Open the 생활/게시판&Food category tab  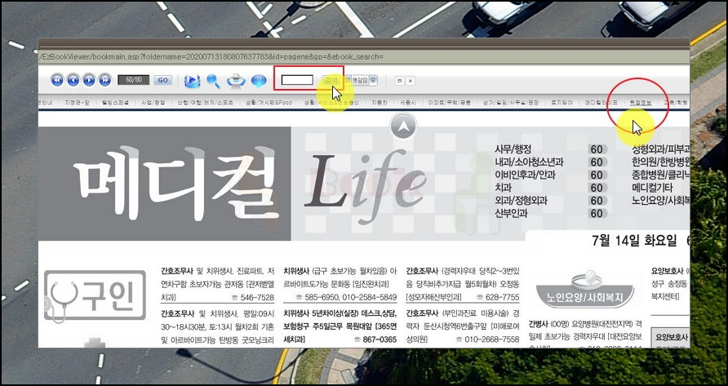click(269, 102)
